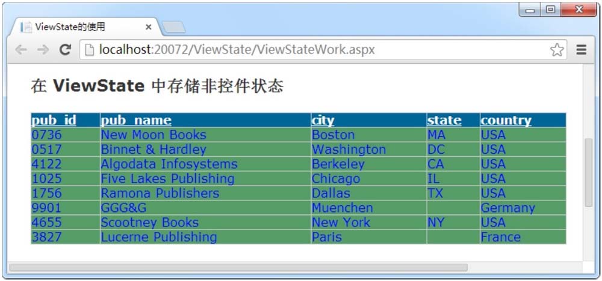
Task: Click the 0736 pub_id cell
Action: [65, 134]
